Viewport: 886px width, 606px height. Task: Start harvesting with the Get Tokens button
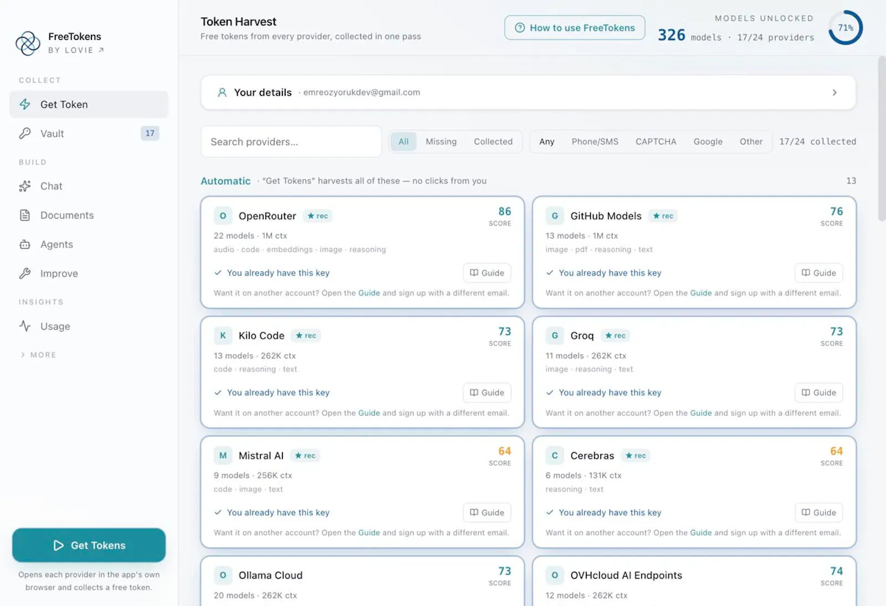click(89, 545)
